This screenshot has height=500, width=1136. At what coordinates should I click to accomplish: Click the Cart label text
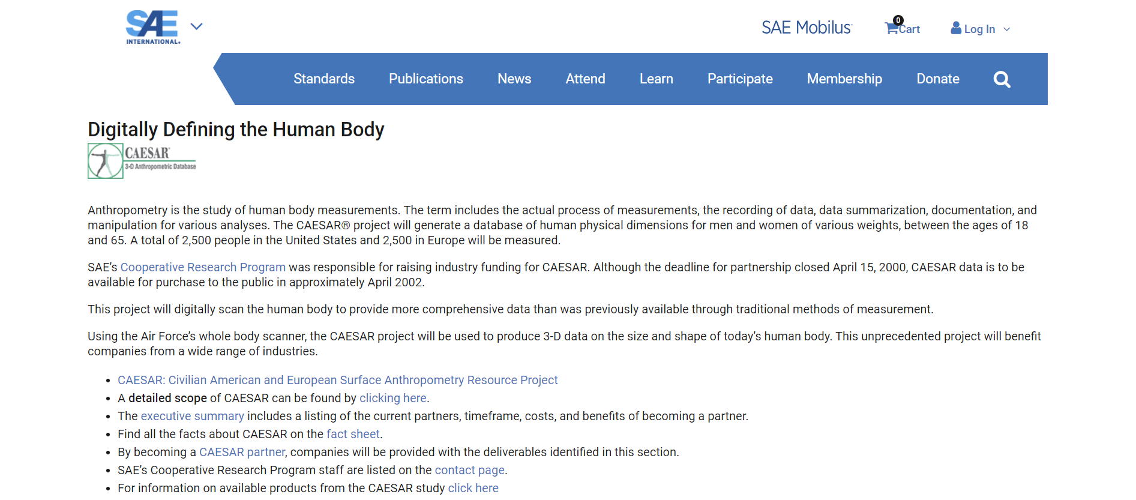pos(910,29)
